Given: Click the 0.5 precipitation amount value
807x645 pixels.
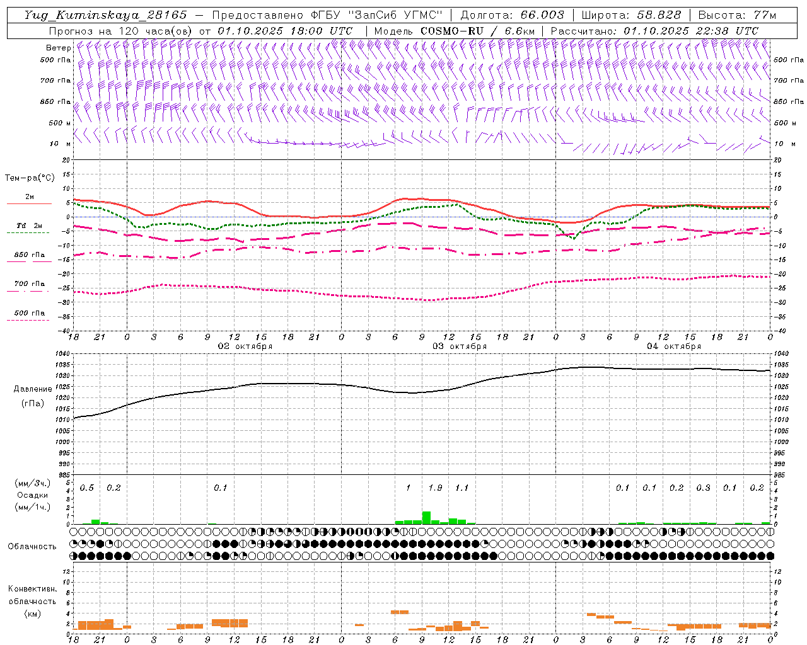Looking at the screenshot, I should (x=87, y=488).
